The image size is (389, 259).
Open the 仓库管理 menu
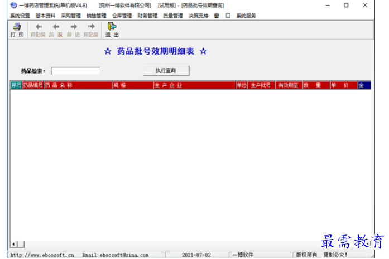(122, 16)
